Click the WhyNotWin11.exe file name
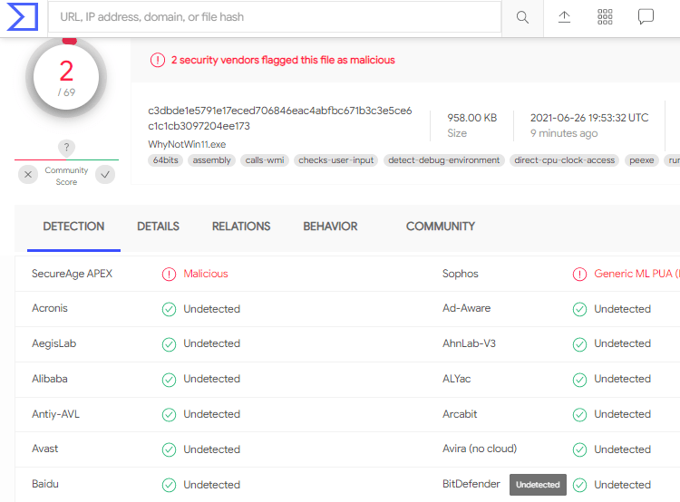Screen dimensions: 680x502 (x=187, y=144)
